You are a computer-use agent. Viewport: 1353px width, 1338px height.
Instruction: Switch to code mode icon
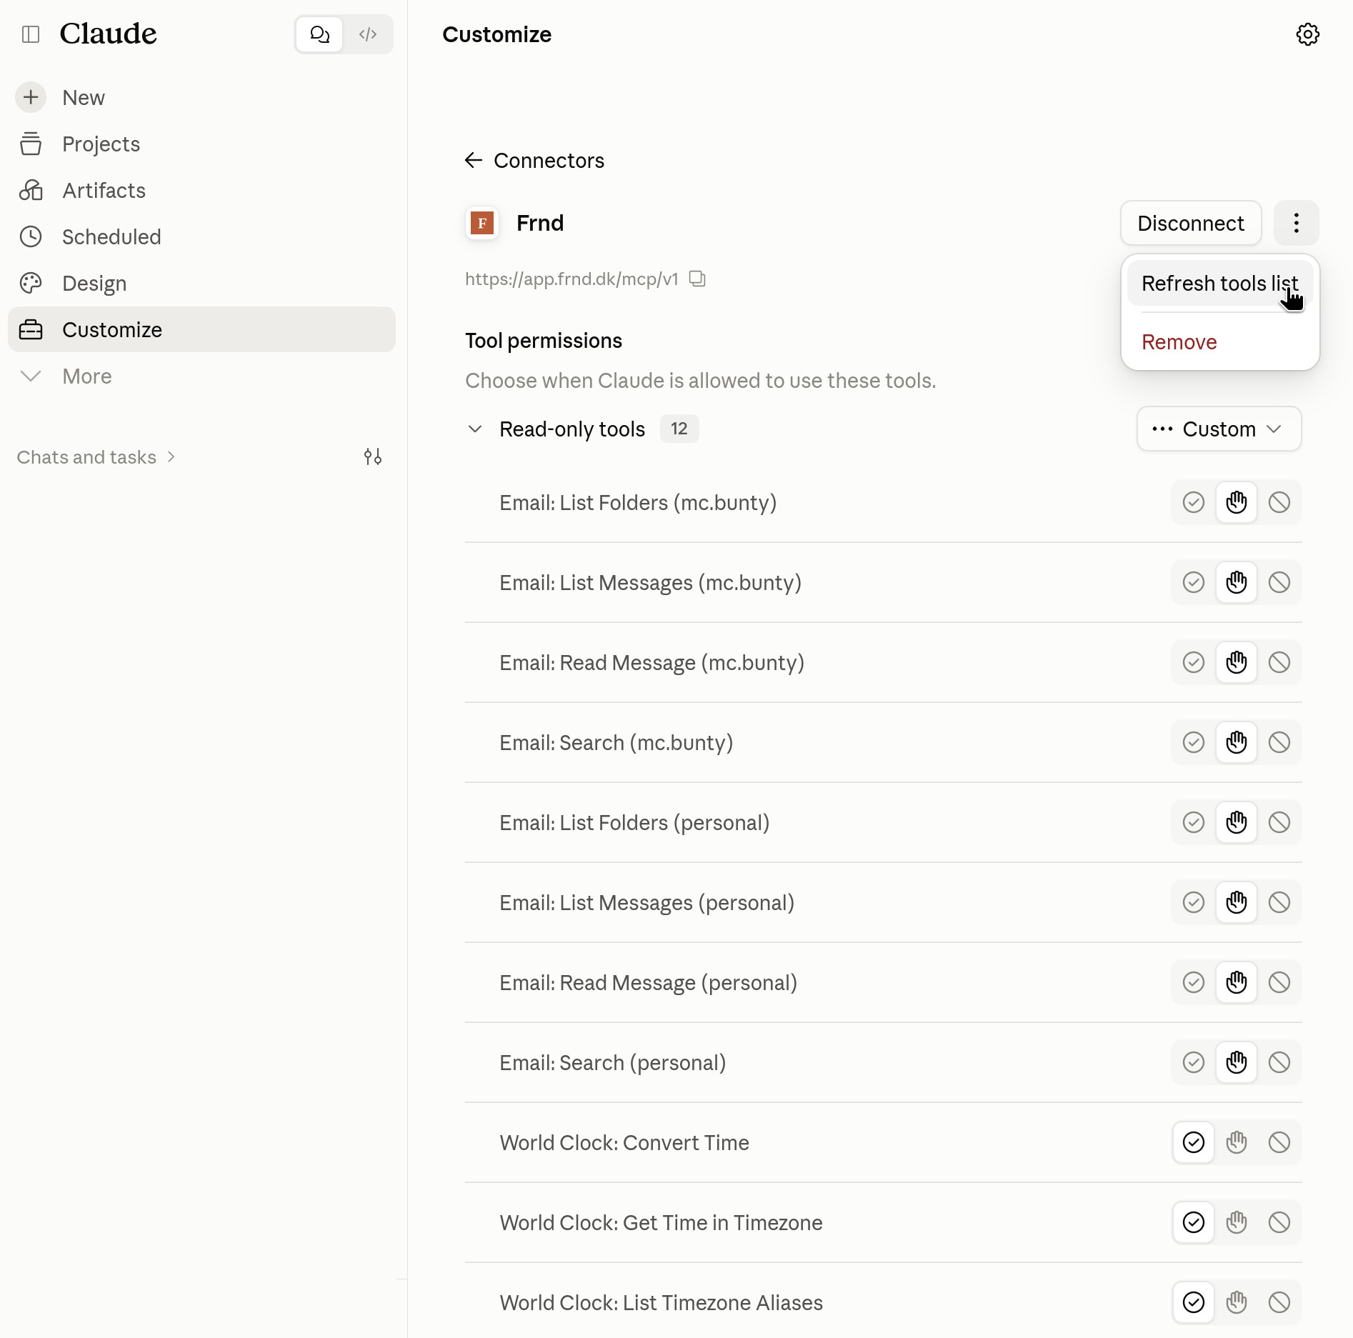point(368,34)
